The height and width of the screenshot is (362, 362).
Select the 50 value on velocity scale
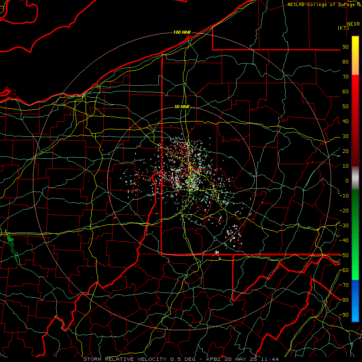pyautogui.click(x=346, y=107)
